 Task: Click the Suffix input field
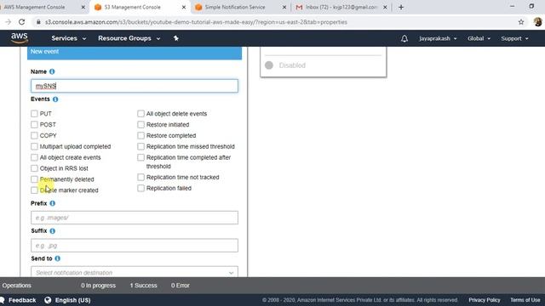(x=135, y=246)
